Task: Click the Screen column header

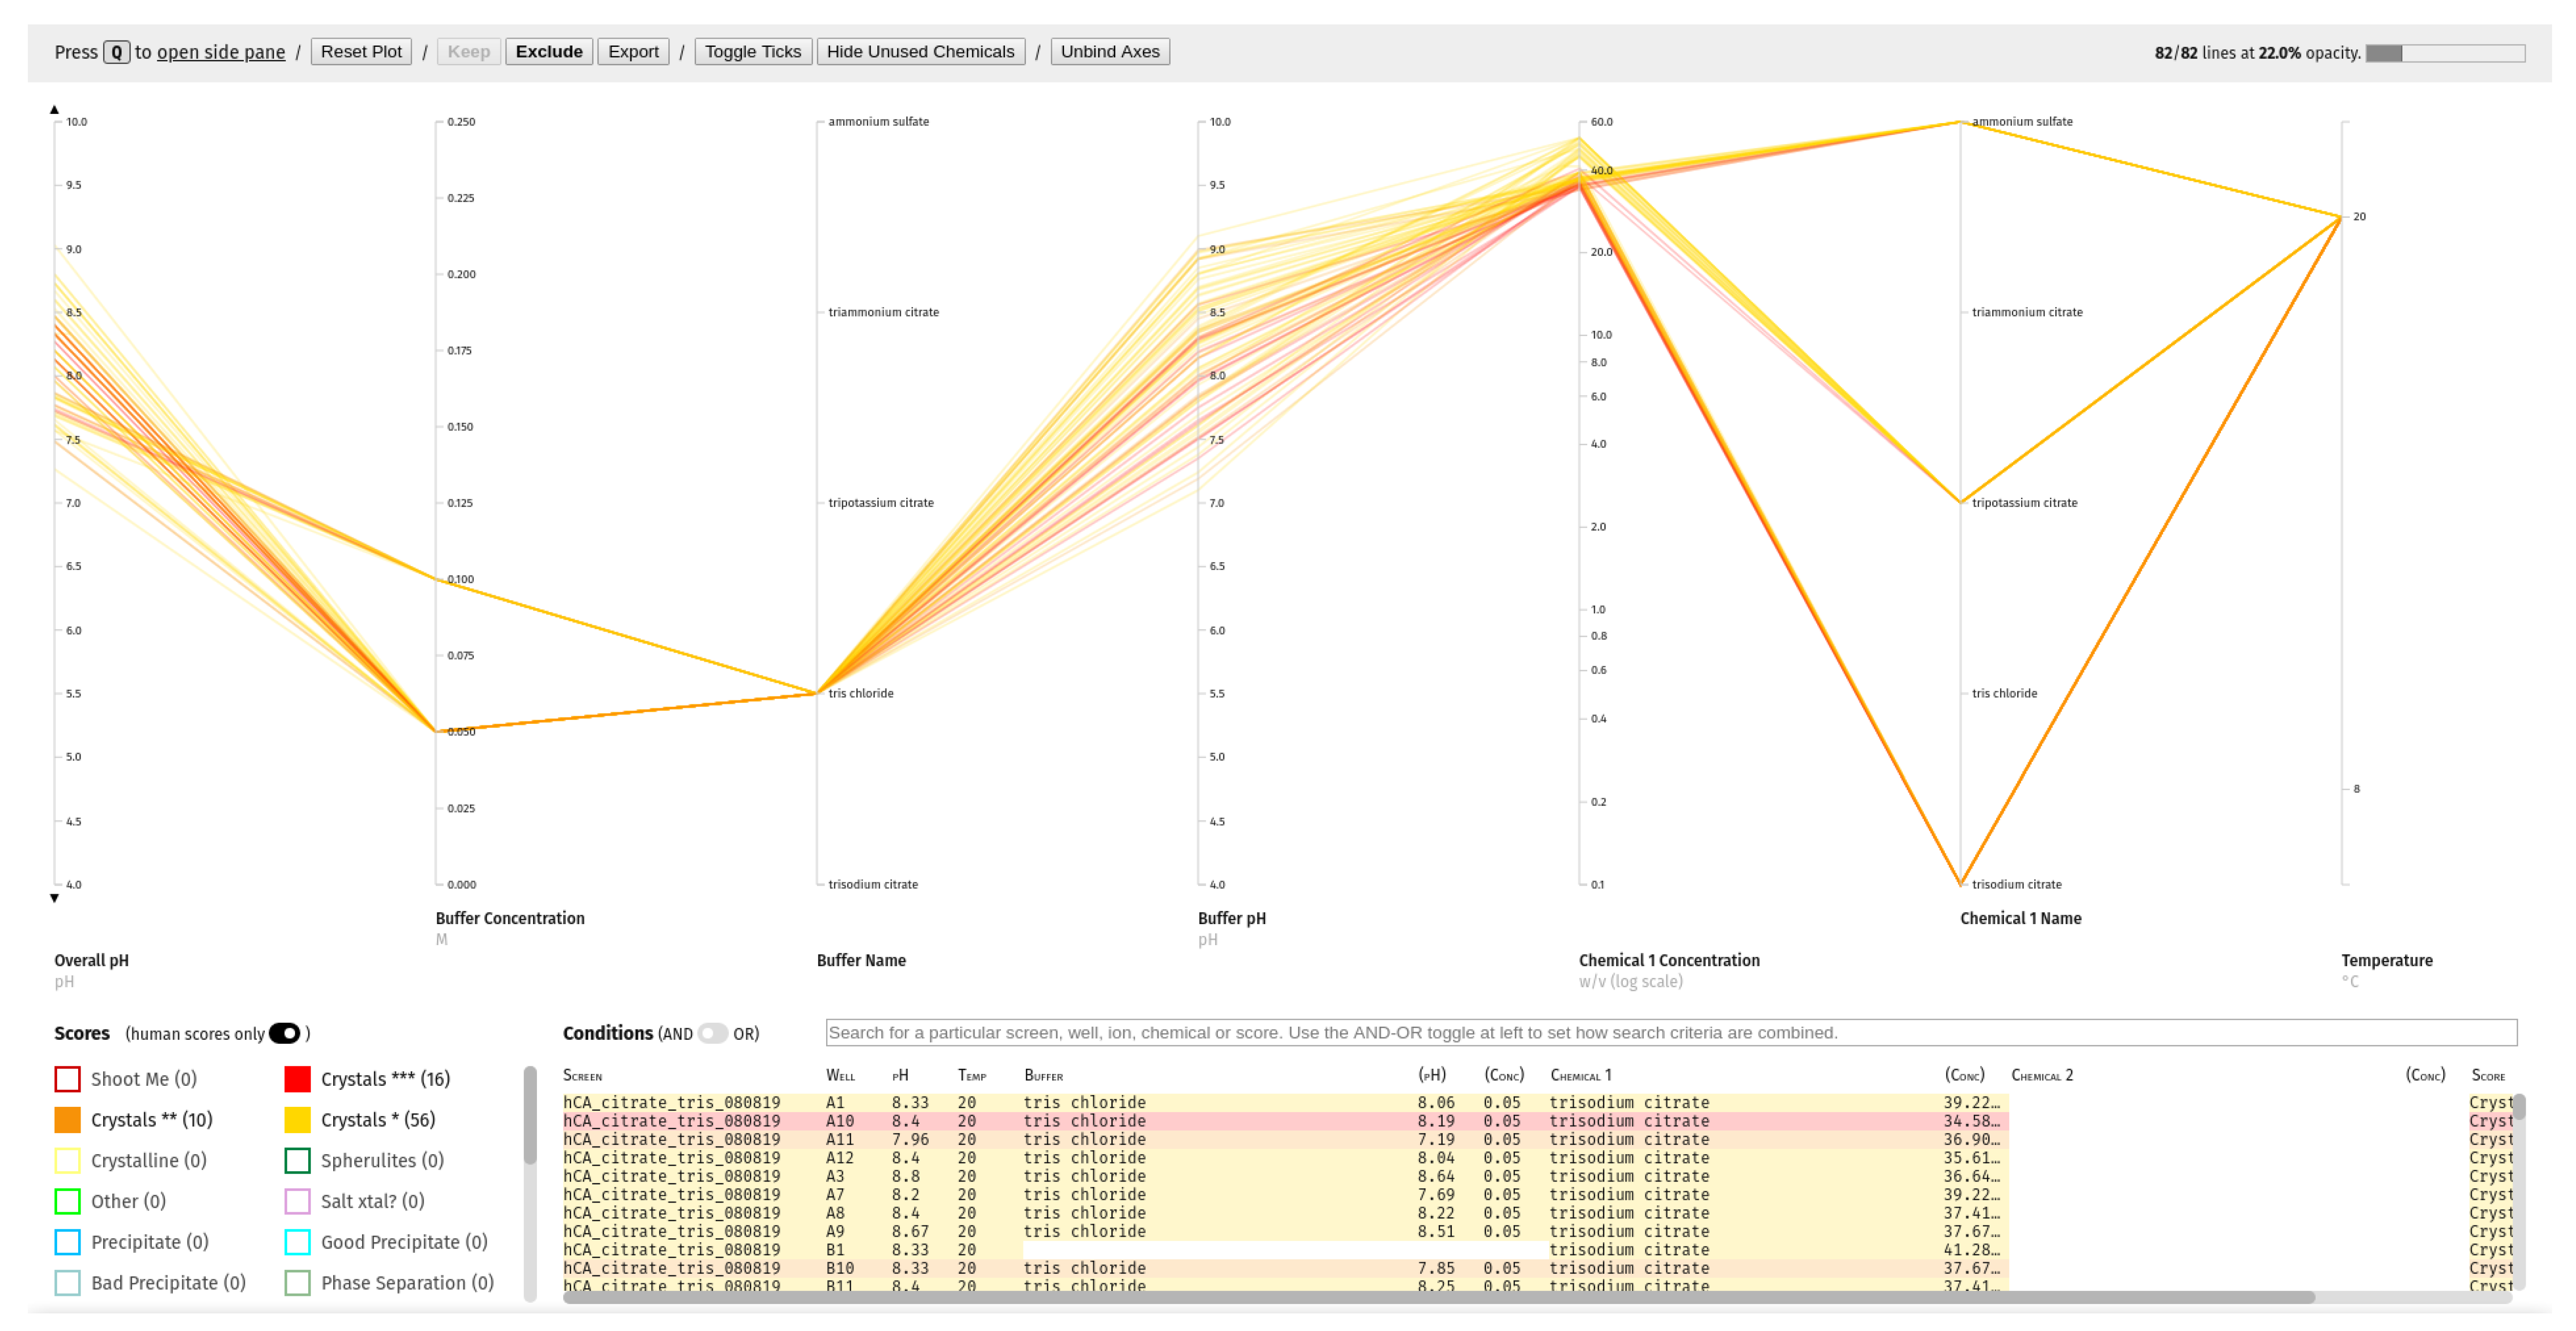Action: click(x=582, y=1076)
